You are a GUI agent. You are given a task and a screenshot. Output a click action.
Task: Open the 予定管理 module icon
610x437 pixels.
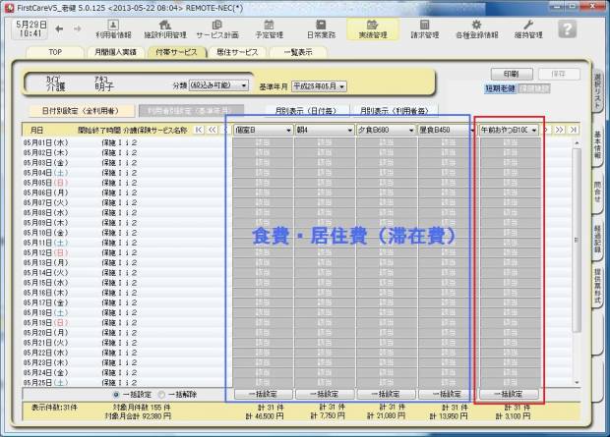click(x=269, y=27)
